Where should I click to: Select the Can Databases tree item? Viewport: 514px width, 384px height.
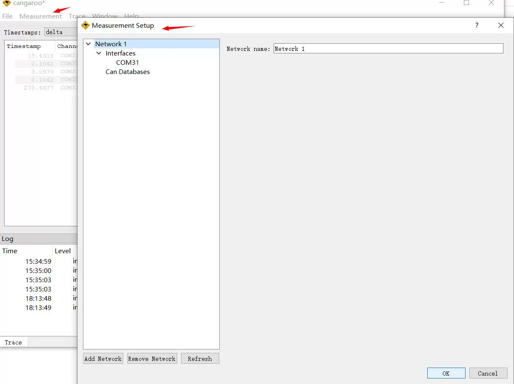coord(128,72)
